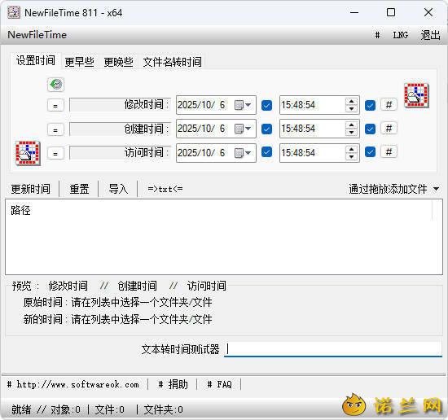Increase 访问时间 time with up spinner arrow
This screenshot has height=420, width=448.
pos(351,149)
